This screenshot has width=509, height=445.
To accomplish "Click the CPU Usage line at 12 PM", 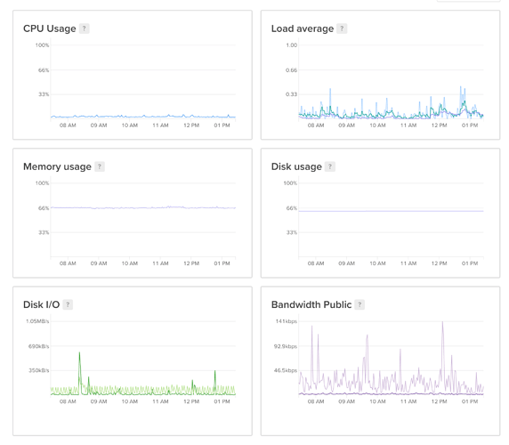I will [191, 117].
